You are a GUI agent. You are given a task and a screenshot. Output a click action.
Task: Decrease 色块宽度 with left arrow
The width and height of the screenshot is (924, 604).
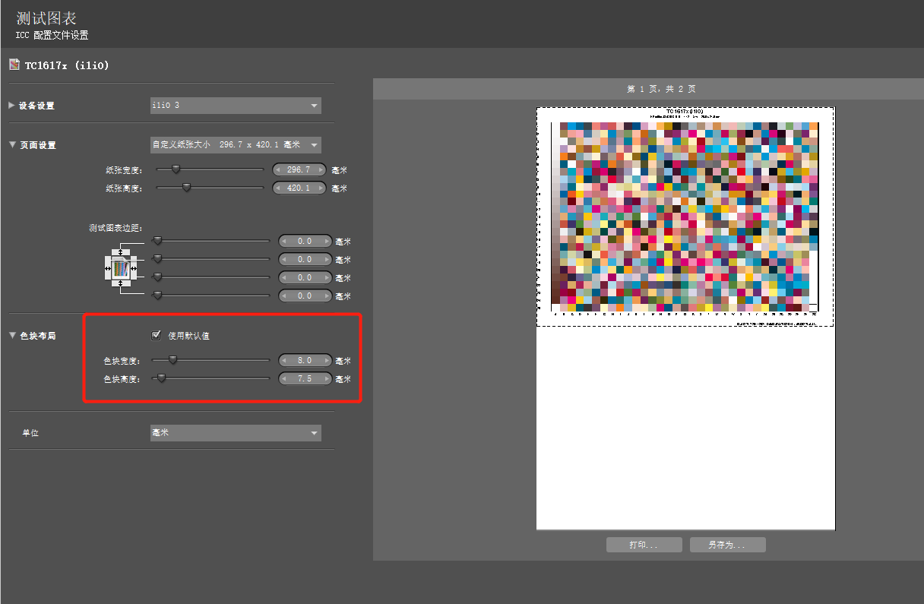coord(285,360)
